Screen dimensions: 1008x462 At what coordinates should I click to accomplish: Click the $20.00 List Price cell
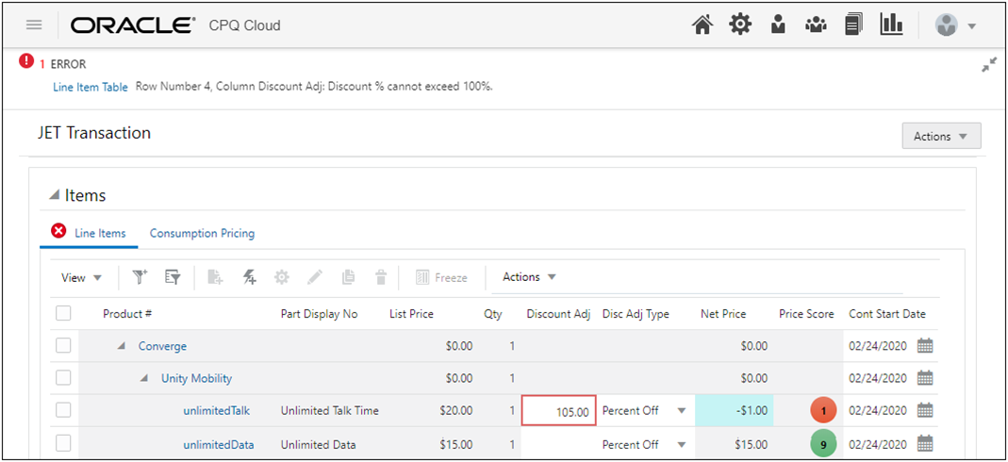[x=456, y=410]
